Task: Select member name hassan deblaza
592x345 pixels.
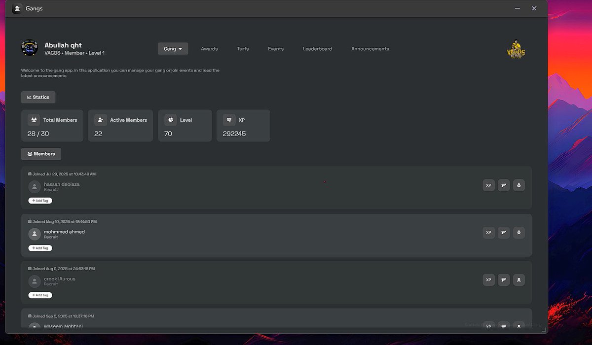Action: (x=62, y=184)
